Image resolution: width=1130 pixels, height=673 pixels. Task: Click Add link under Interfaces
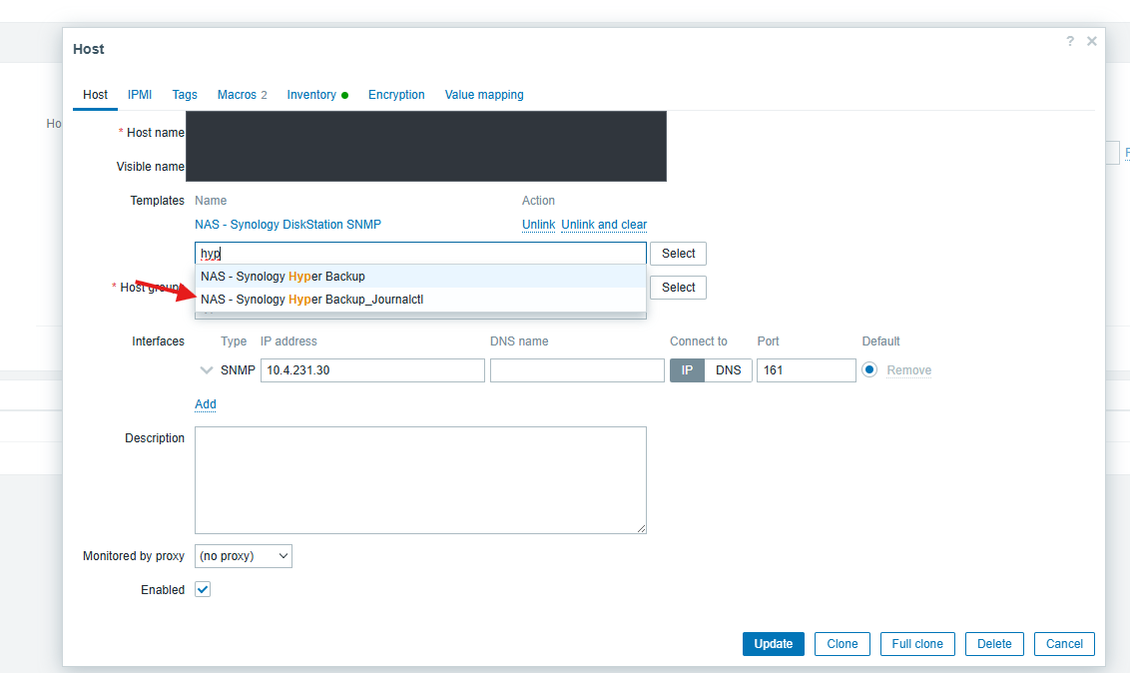tap(206, 404)
